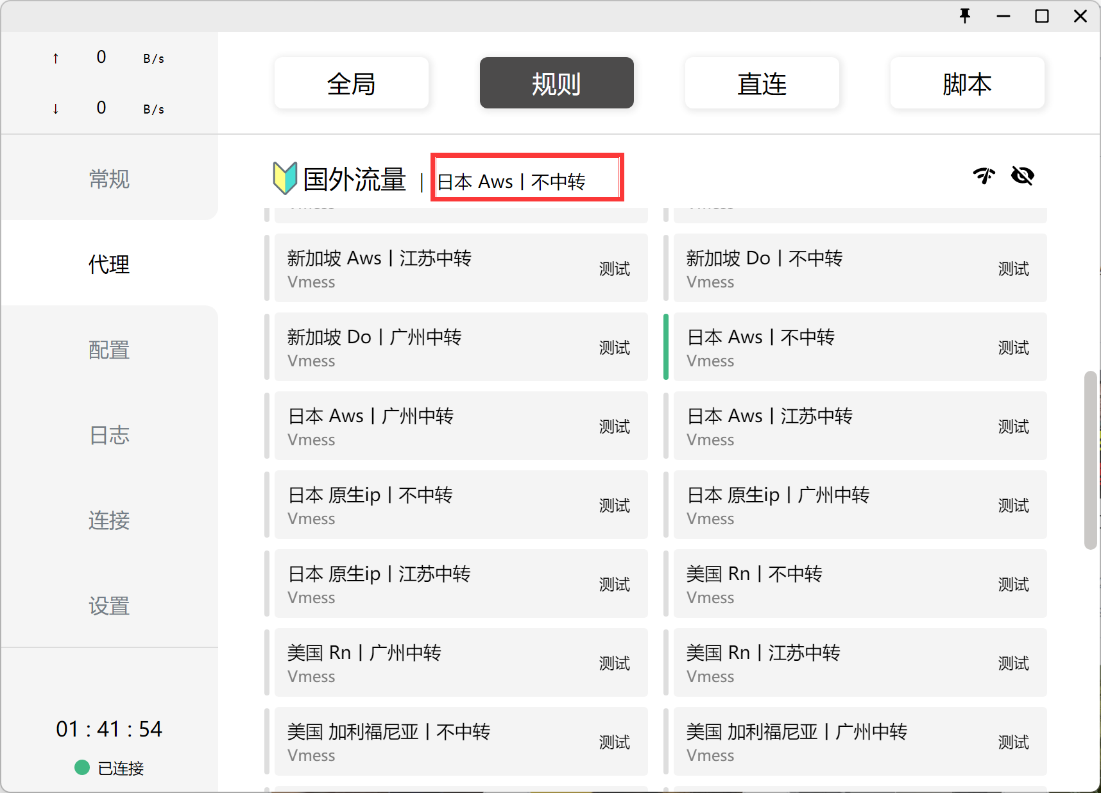1101x793 pixels.
Task: Switch to 全局 global mode
Action: pyautogui.click(x=352, y=83)
